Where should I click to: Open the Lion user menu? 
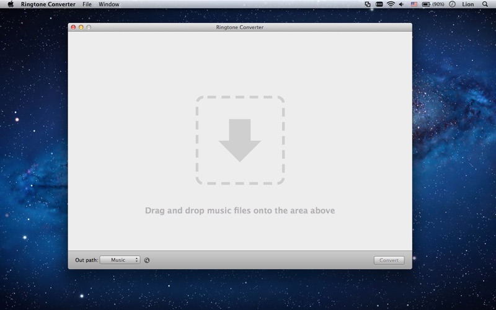[468, 4]
